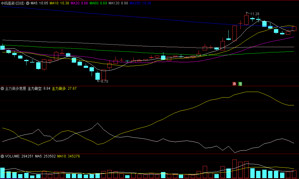299x179 pixels.
Task: Click the 11.28 high price annotation
Action: click(255, 14)
